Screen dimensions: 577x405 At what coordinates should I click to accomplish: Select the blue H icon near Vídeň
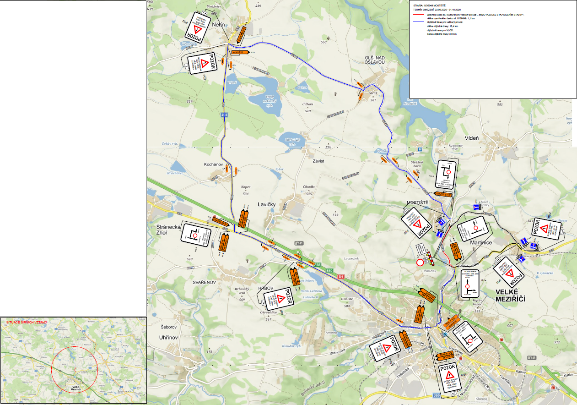[420, 149]
